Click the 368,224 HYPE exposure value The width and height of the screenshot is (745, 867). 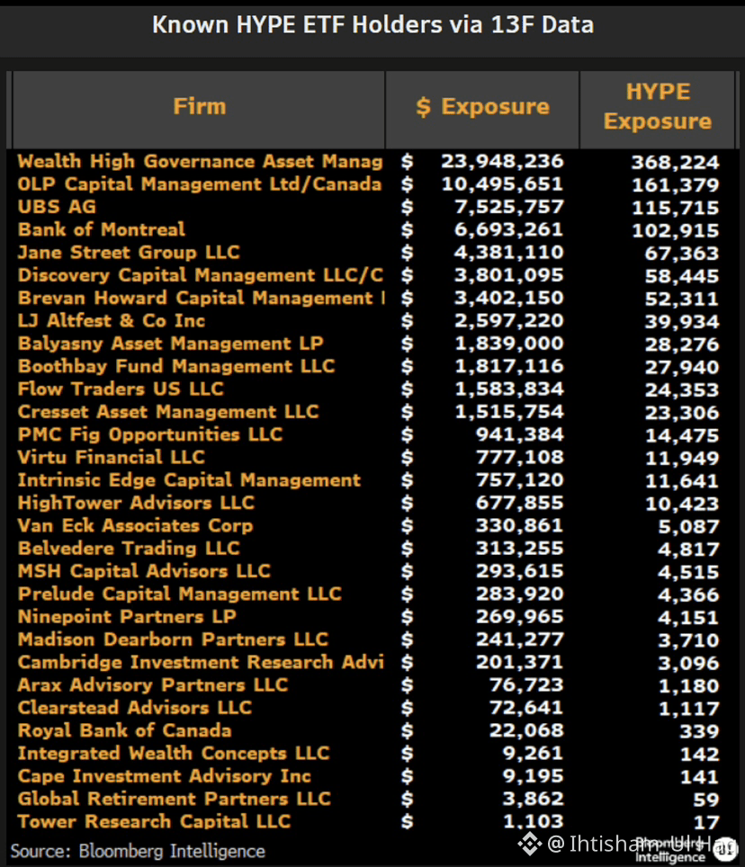[676, 162]
